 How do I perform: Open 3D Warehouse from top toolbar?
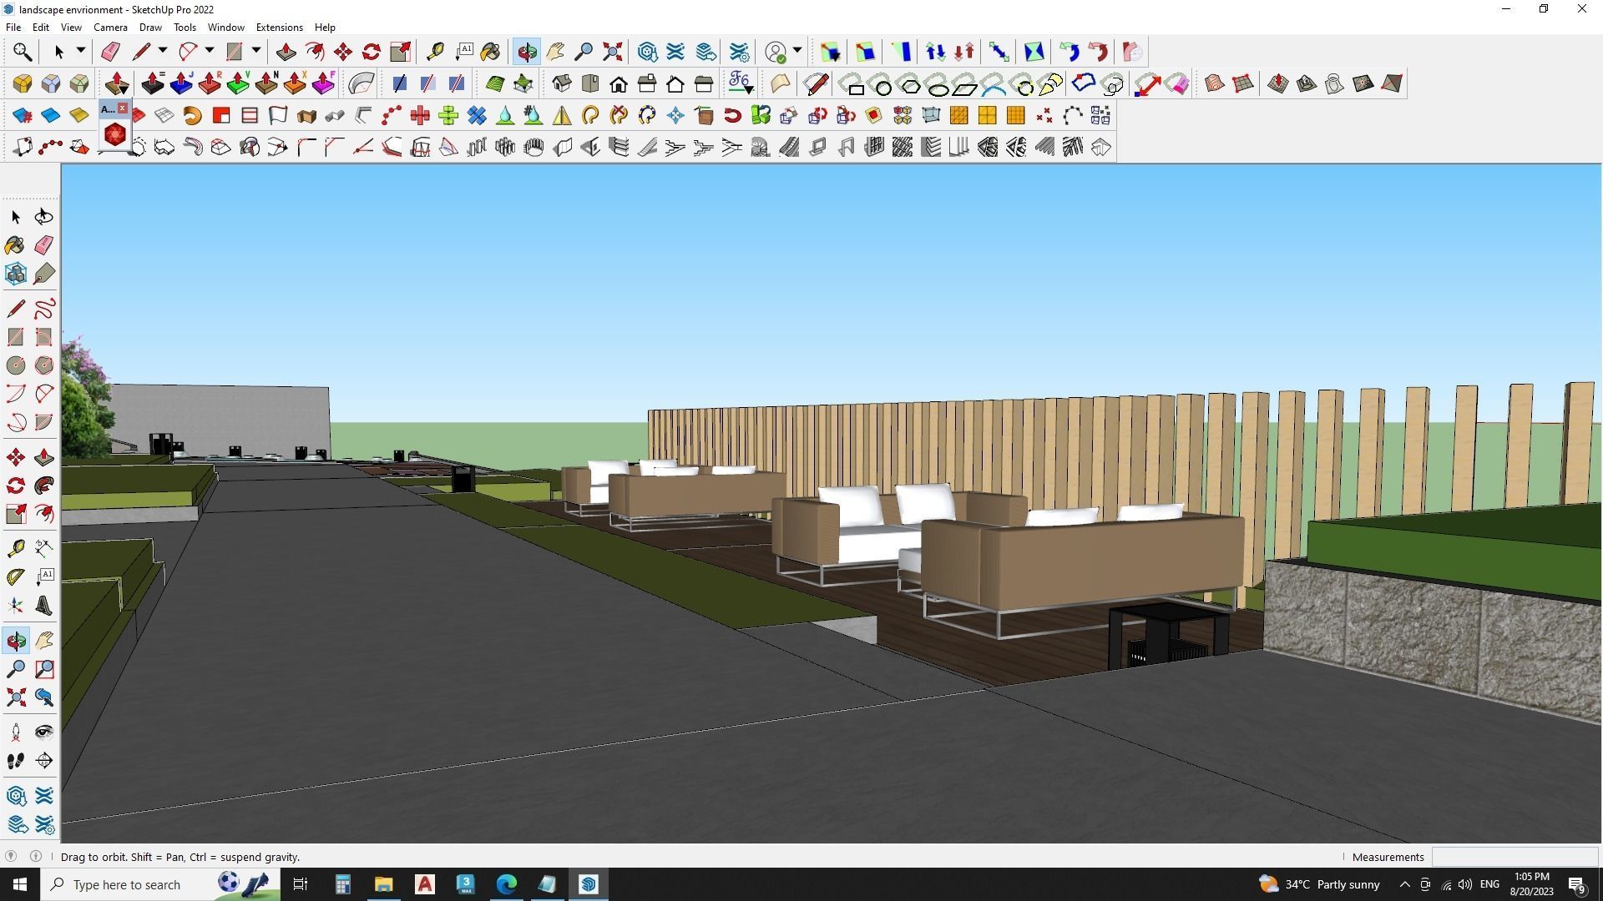tap(647, 52)
